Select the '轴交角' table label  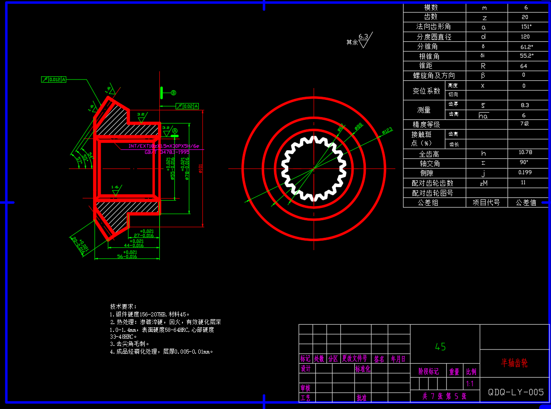(x=430, y=163)
